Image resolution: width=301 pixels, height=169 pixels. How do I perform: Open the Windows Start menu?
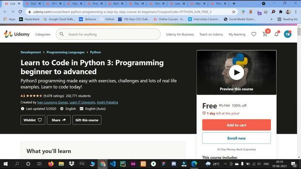click(6, 164)
